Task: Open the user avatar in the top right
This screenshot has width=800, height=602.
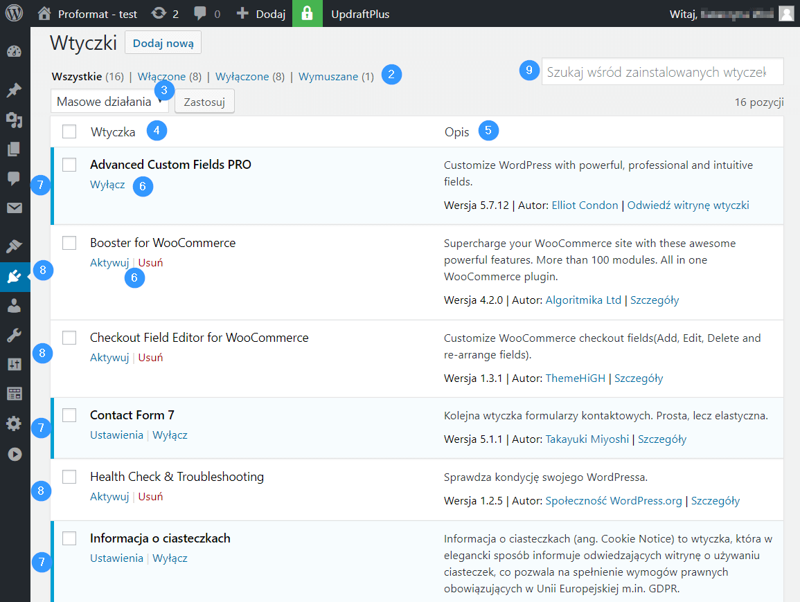Action: (786, 14)
